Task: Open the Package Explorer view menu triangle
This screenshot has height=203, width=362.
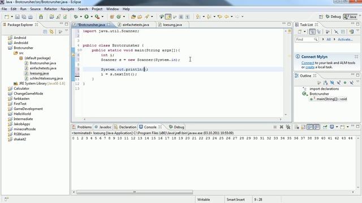Action: tap(67, 30)
